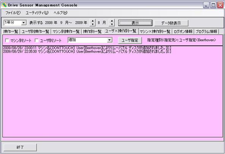This screenshot has height=154, width=225.
Task: Click the 表示 button
Action: pos(135,23)
